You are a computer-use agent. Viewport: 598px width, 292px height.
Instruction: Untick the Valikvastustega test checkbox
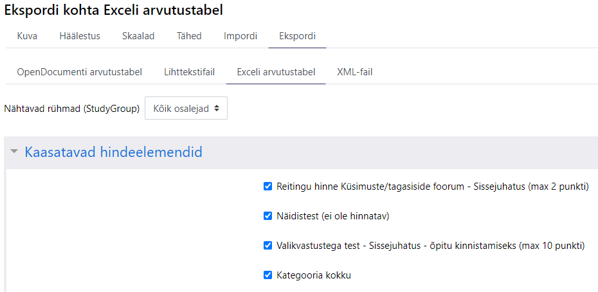267,246
